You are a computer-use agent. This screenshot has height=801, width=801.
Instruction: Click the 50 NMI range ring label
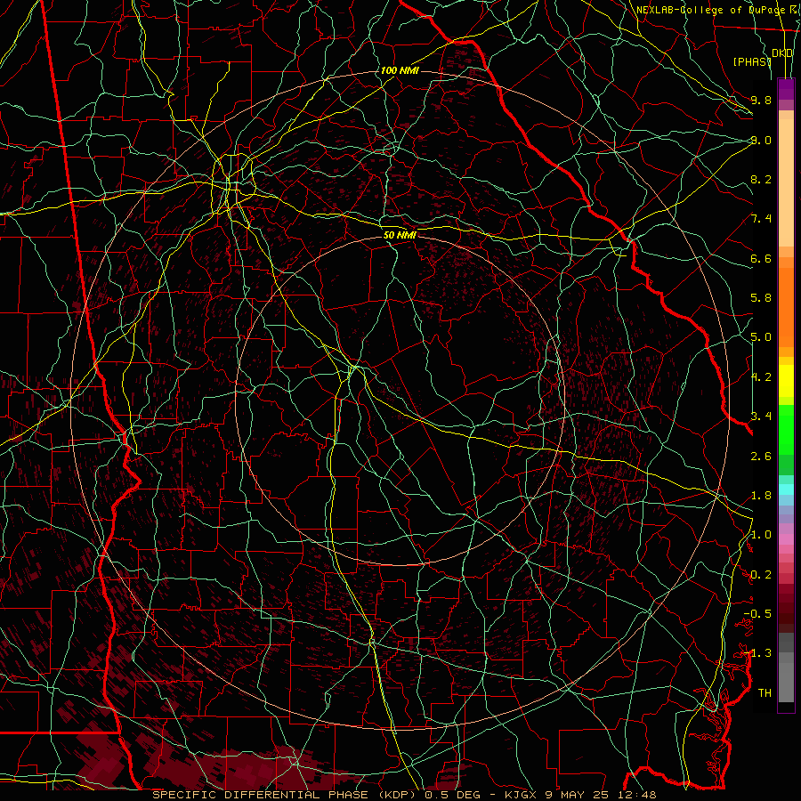pyautogui.click(x=400, y=235)
